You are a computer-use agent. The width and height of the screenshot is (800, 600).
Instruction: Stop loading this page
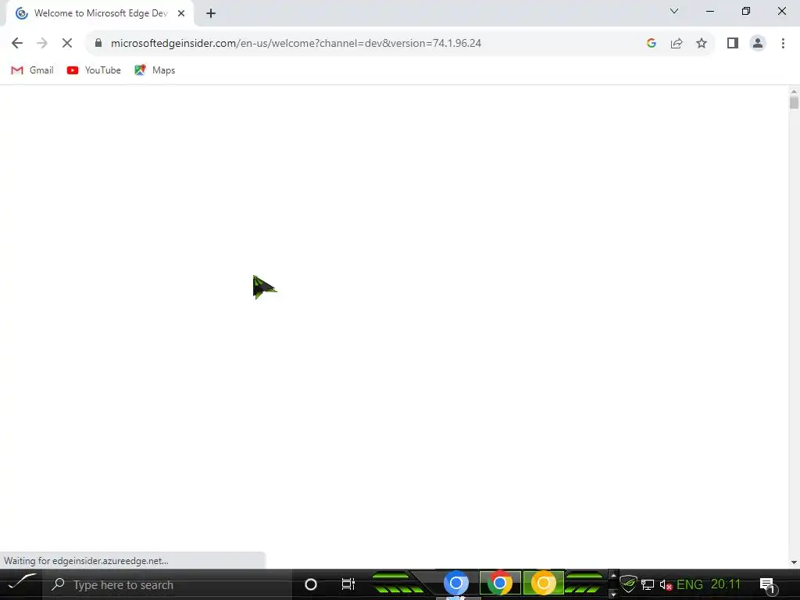(x=67, y=44)
